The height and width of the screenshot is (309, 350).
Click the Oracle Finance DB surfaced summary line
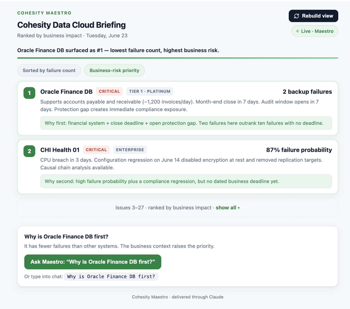[118, 50]
